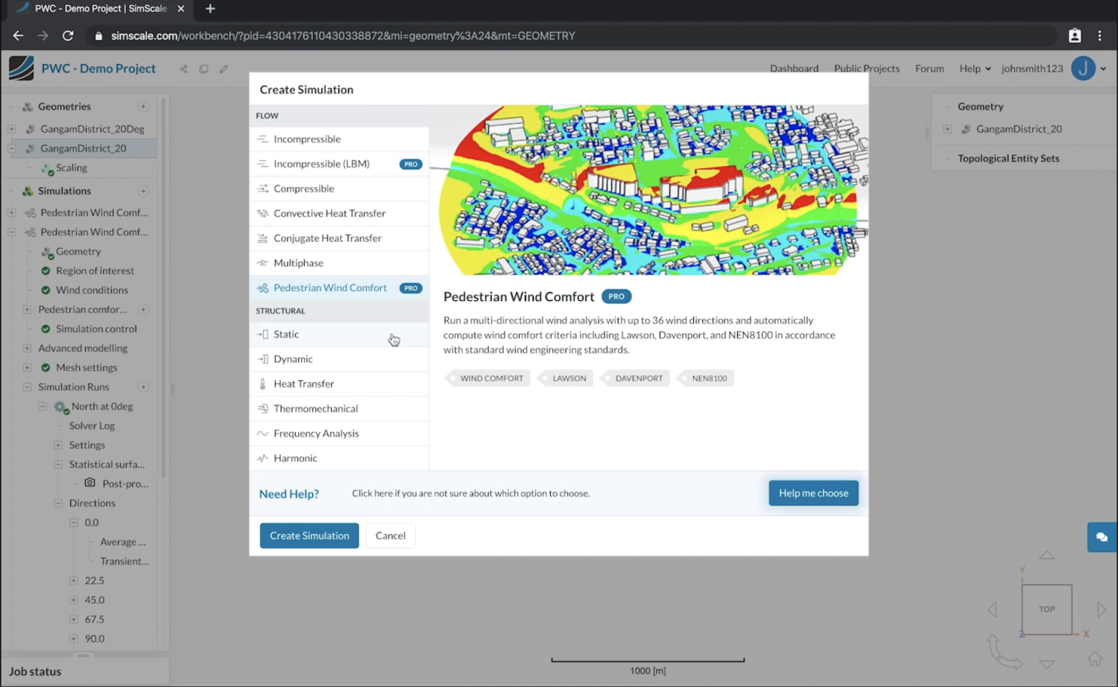This screenshot has height=687, width=1118.
Task: Add new simulation with plus icon
Action: pyautogui.click(x=143, y=191)
